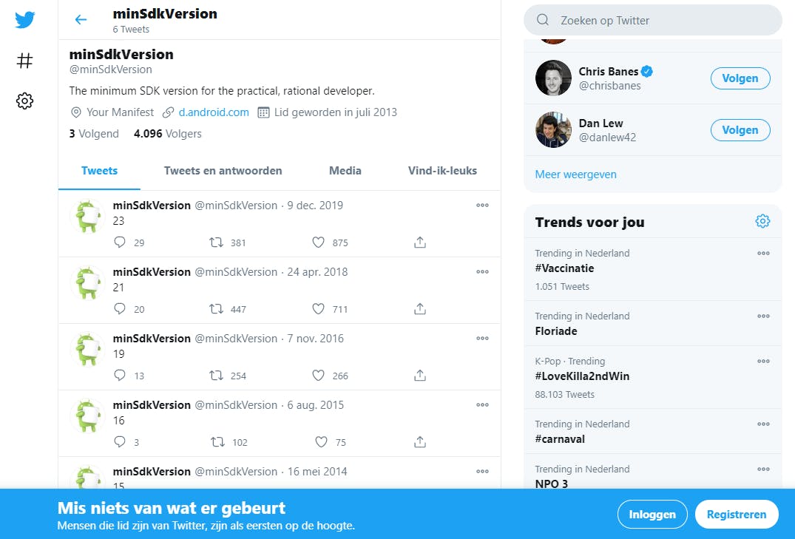Open more options for #Vaccinatie trend
This screenshot has width=795, height=539.
tap(763, 253)
